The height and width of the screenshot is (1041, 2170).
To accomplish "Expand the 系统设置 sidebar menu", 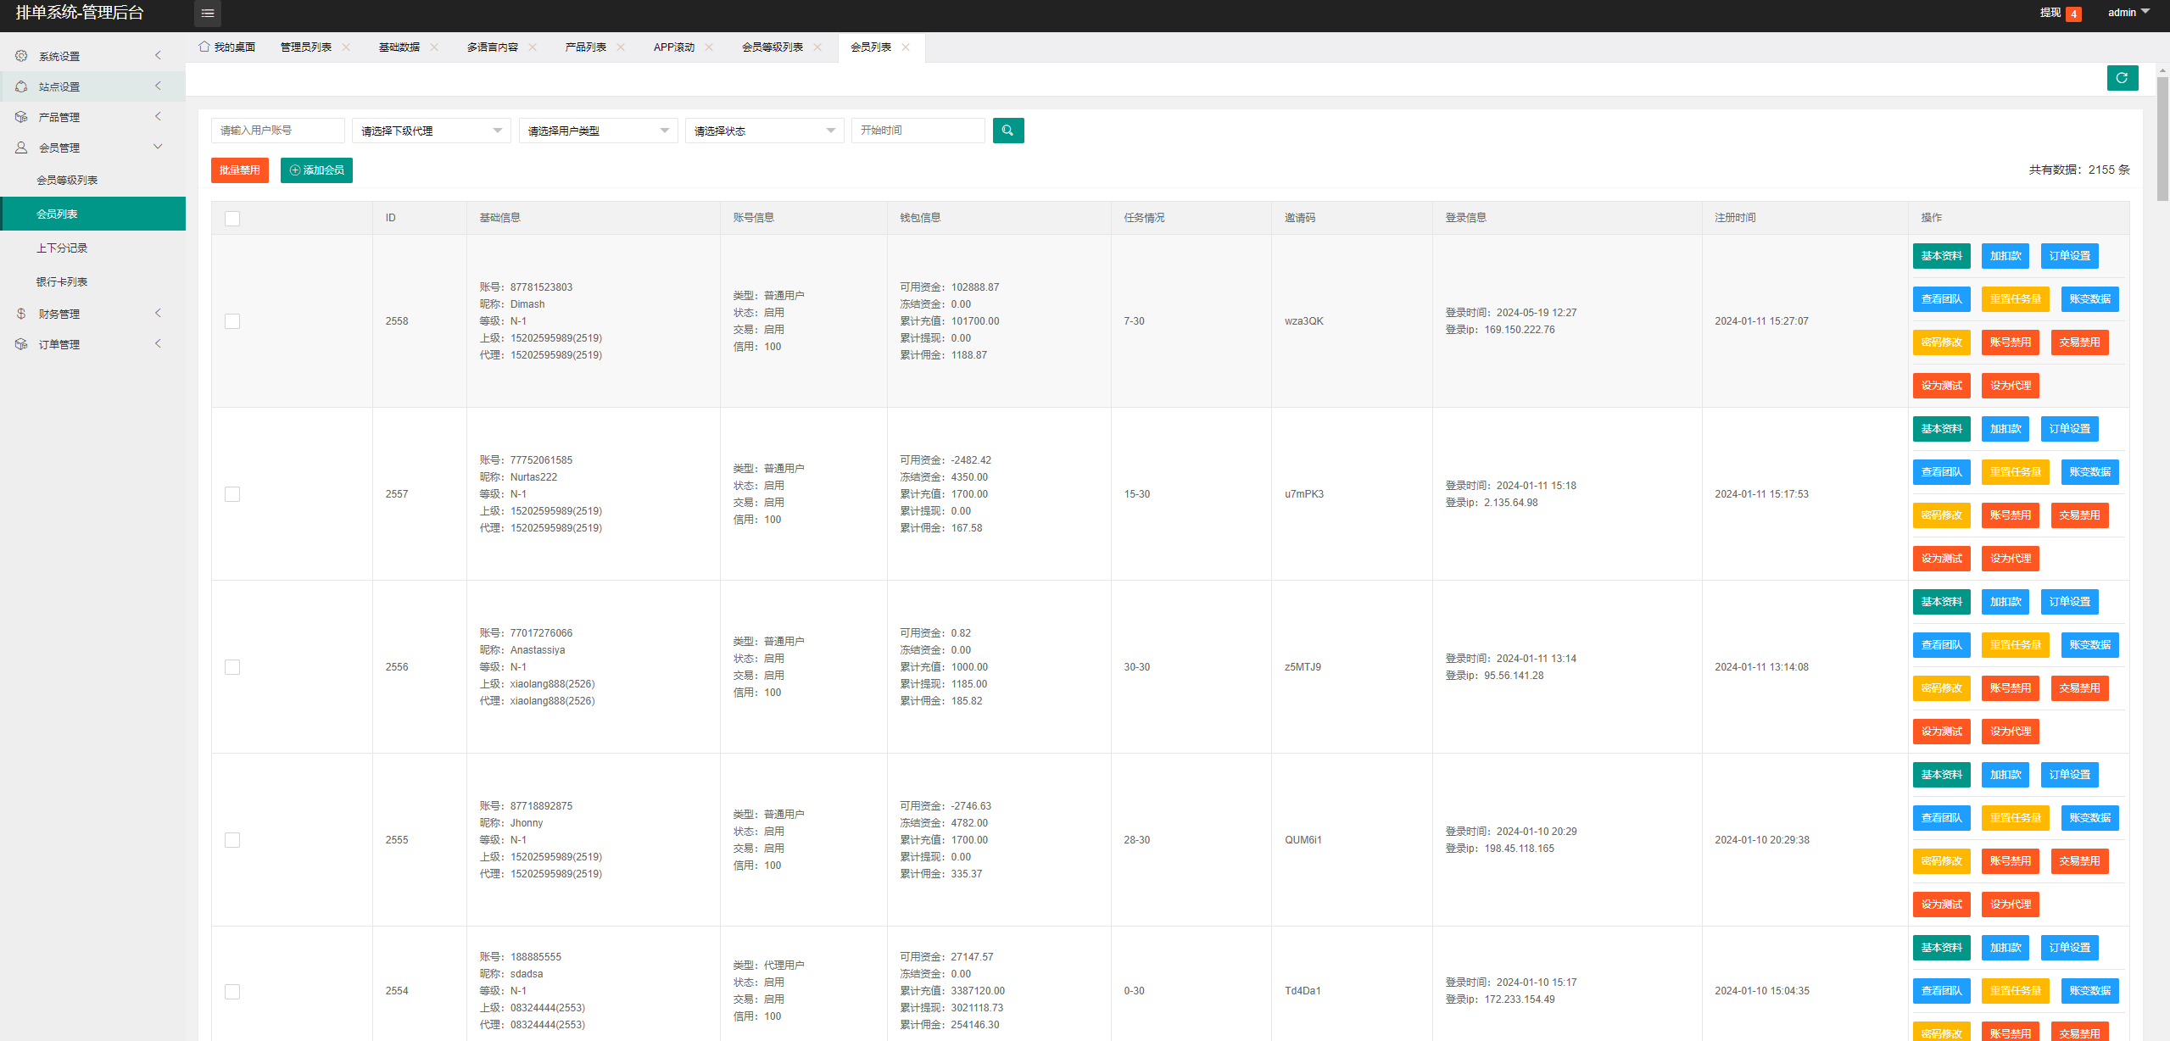I will coord(92,56).
